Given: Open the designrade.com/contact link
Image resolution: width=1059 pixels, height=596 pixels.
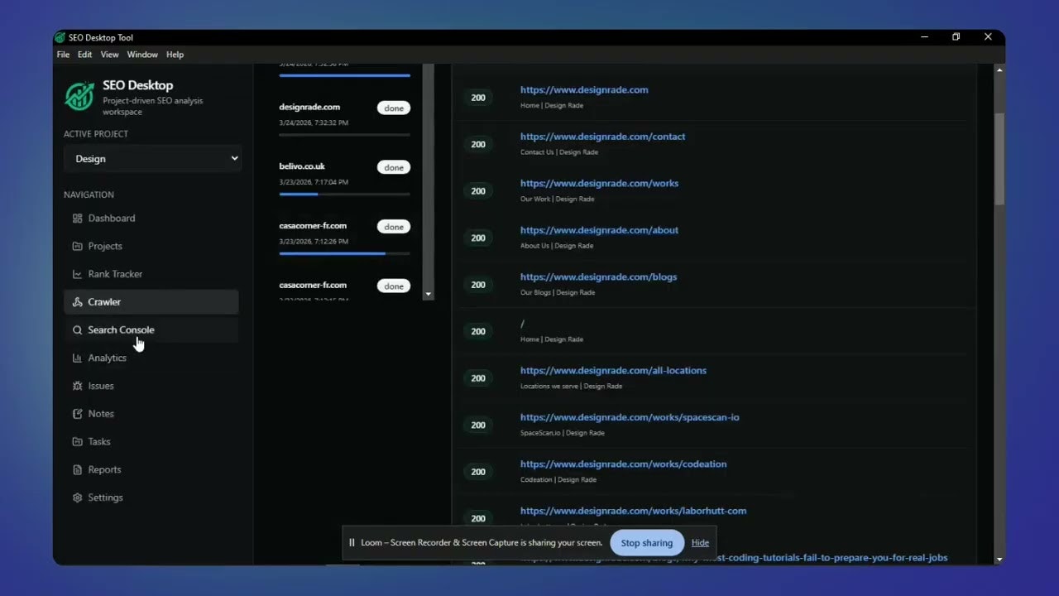Looking at the screenshot, I should click(x=602, y=137).
